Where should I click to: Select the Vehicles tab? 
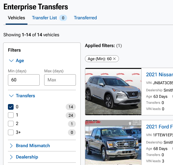click(x=16, y=18)
